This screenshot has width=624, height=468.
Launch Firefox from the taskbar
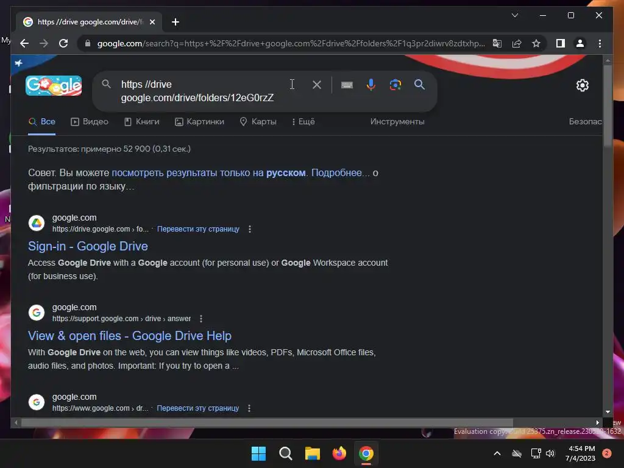[x=339, y=453]
